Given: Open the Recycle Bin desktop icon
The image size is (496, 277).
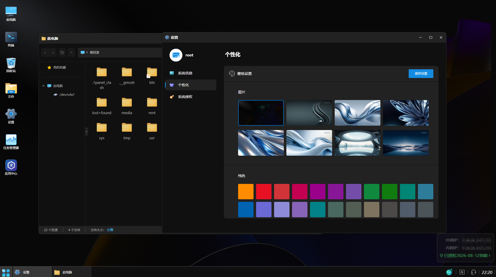Looking at the screenshot, I should [11, 63].
